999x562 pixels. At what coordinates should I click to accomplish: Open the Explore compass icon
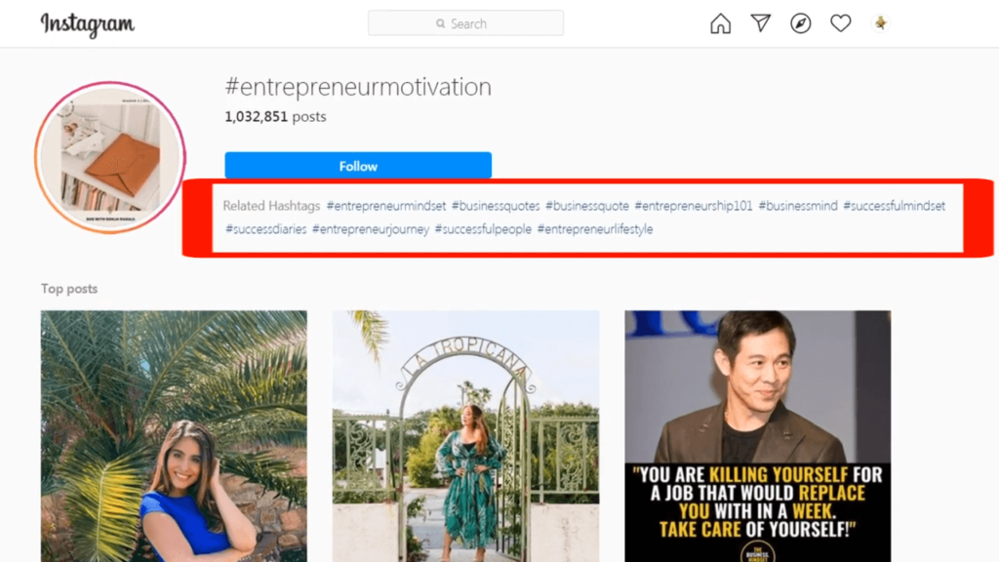point(801,23)
